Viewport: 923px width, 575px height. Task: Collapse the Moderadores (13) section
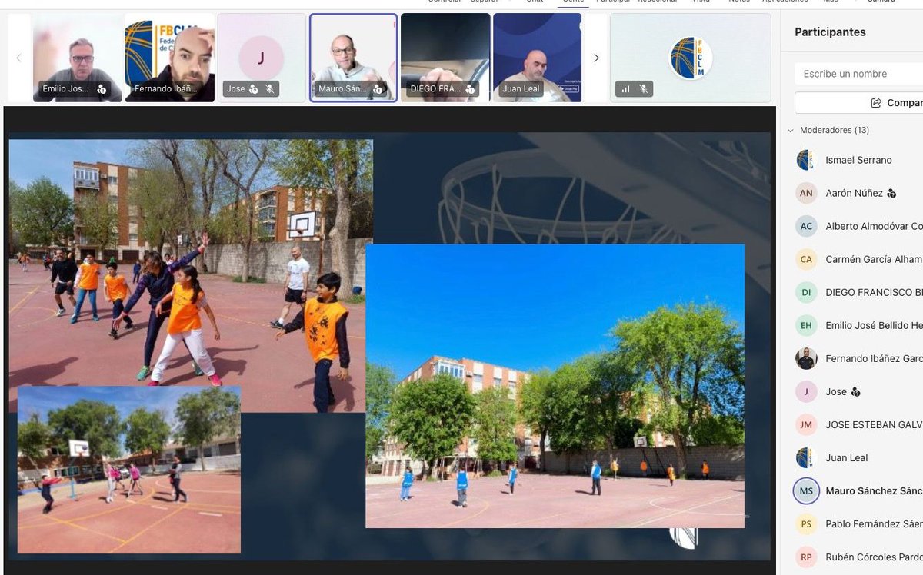791,131
